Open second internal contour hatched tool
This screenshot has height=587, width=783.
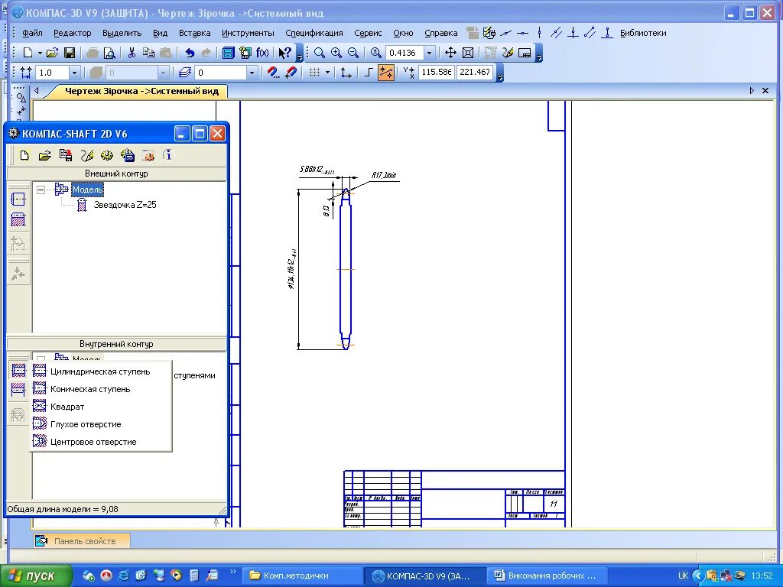(18, 389)
